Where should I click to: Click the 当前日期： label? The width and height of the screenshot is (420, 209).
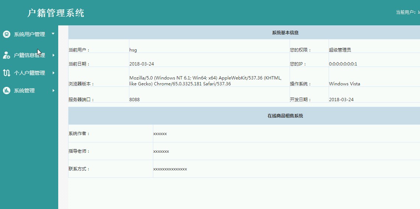[79, 64]
